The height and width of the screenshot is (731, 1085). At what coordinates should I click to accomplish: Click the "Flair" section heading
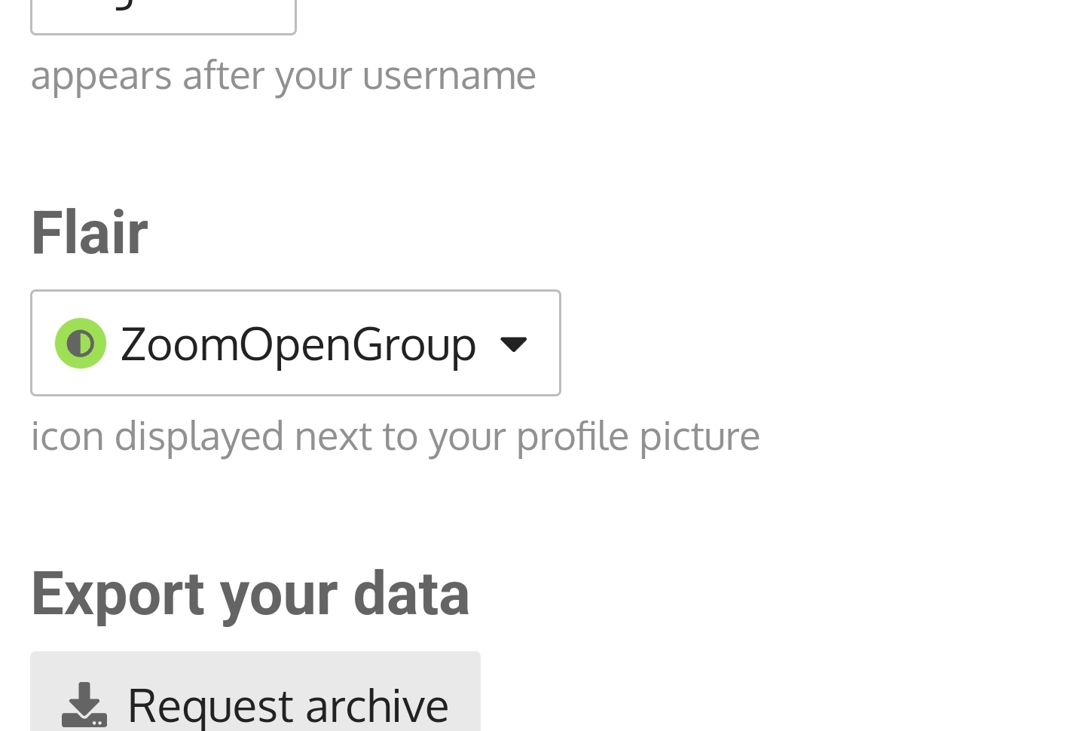[90, 233]
